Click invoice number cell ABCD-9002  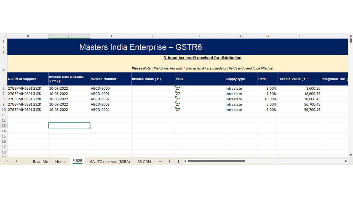click(x=111, y=99)
